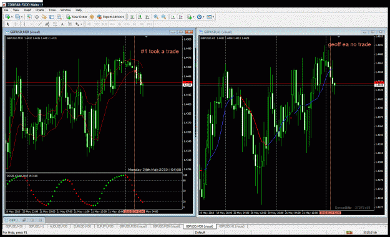Click the New Order button
The width and height of the screenshot is (390, 237).
pos(76,17)
